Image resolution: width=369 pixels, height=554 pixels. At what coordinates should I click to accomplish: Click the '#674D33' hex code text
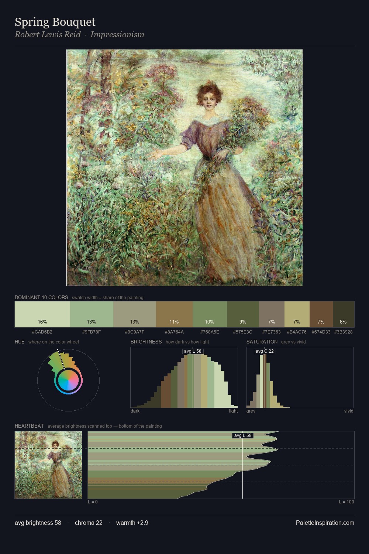pos(321,332)
